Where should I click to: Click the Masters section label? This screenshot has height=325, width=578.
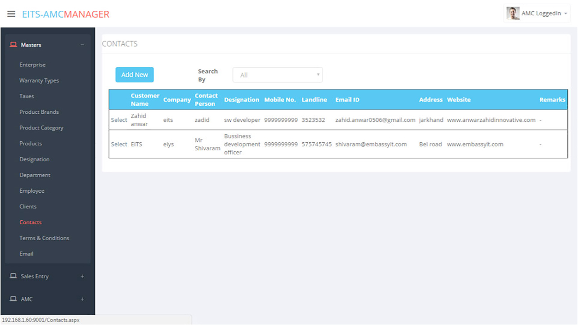point(31,45)
